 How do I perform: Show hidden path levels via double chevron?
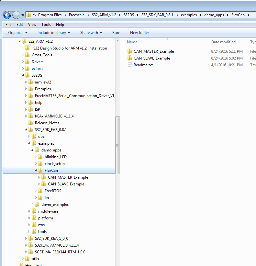pyautogui.click(x=34, y=15)
